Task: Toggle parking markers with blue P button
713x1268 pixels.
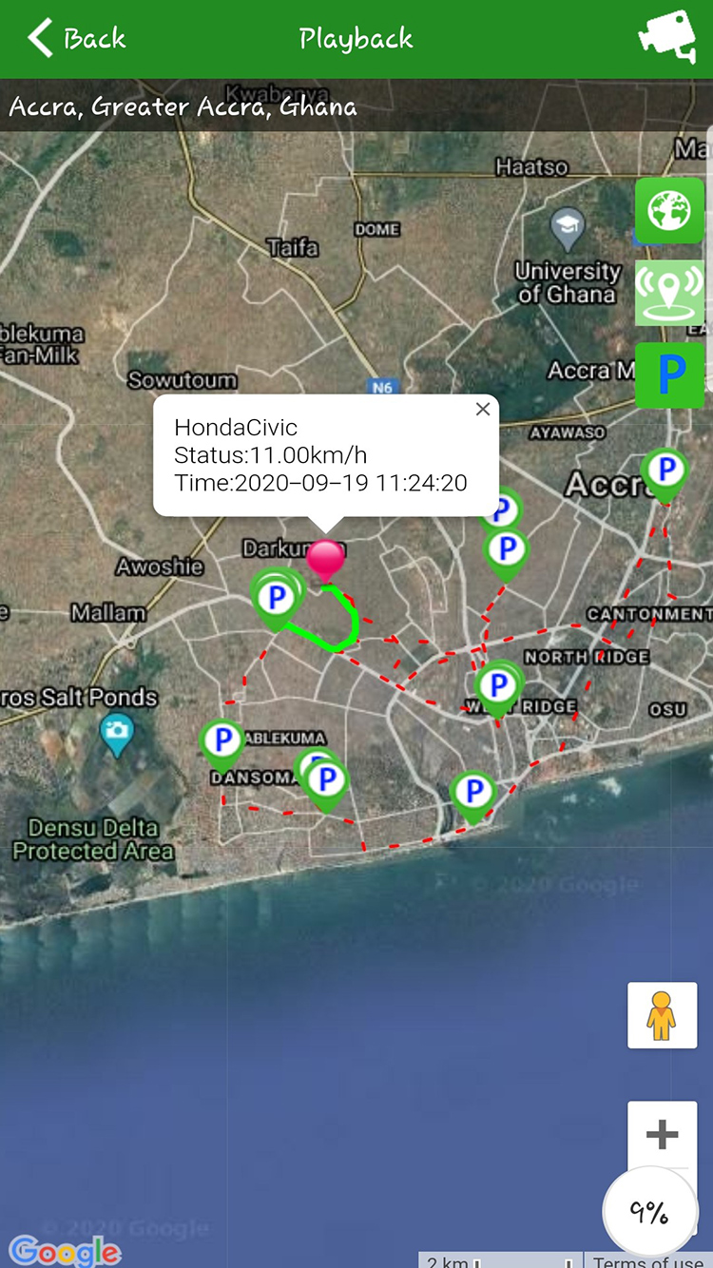Action: click(x=669, y=375)
